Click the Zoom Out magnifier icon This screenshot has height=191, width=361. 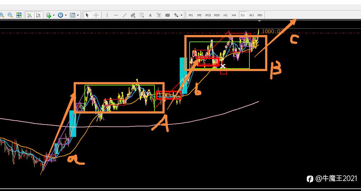10,15
